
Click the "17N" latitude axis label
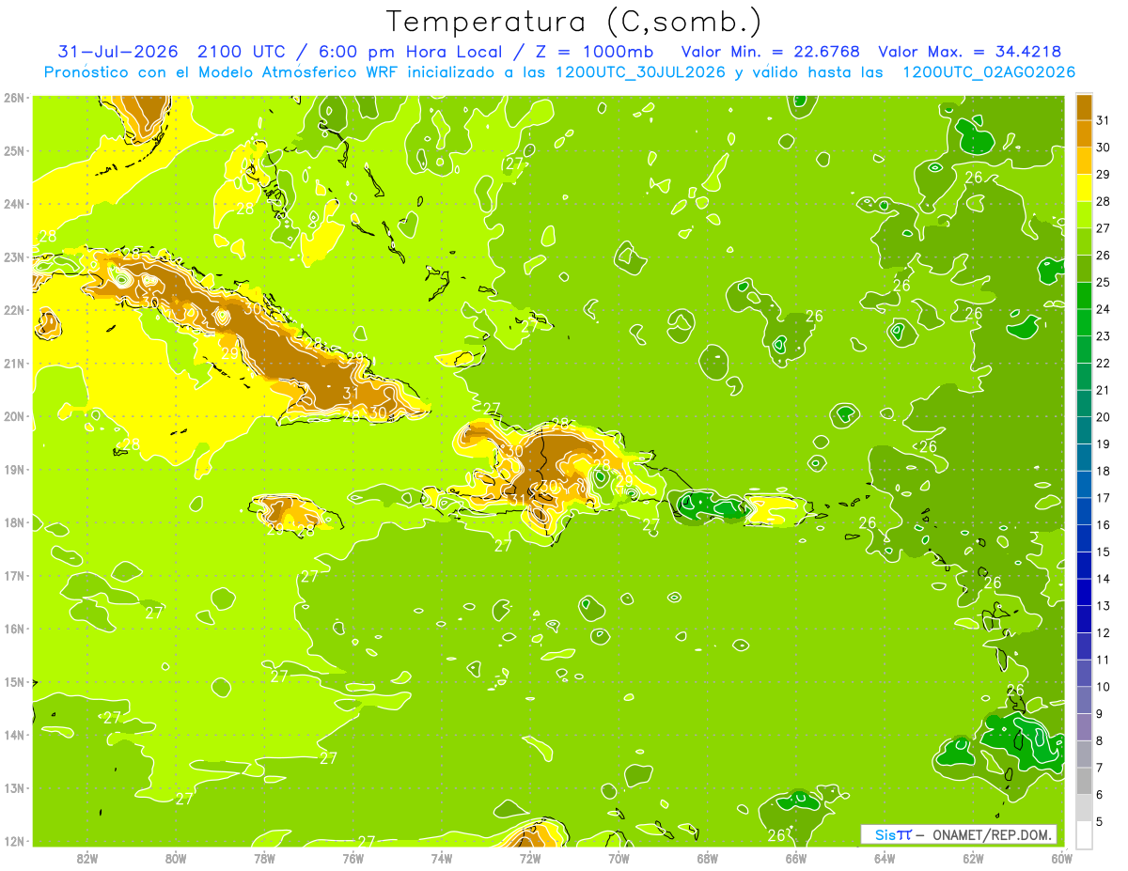coord(13,575)
